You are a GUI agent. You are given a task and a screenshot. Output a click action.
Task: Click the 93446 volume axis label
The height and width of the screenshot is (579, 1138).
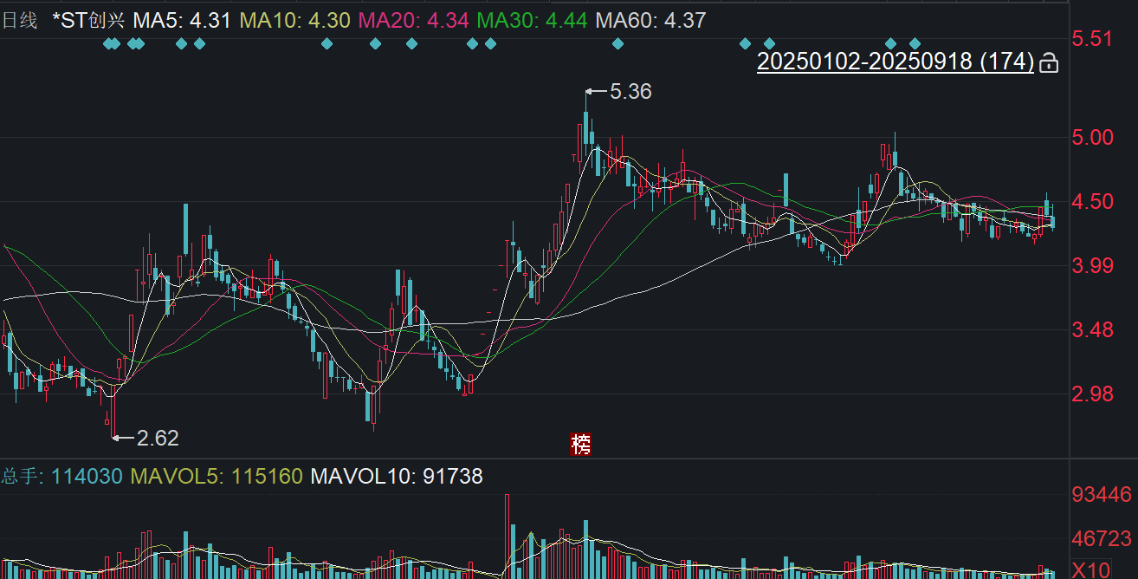coord(1102,495)
